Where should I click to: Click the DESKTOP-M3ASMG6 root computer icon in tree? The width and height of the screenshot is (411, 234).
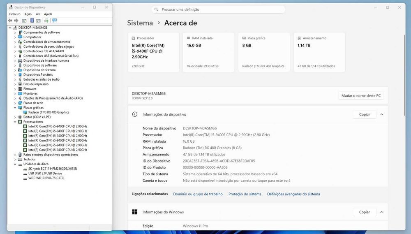coord(15,28)
